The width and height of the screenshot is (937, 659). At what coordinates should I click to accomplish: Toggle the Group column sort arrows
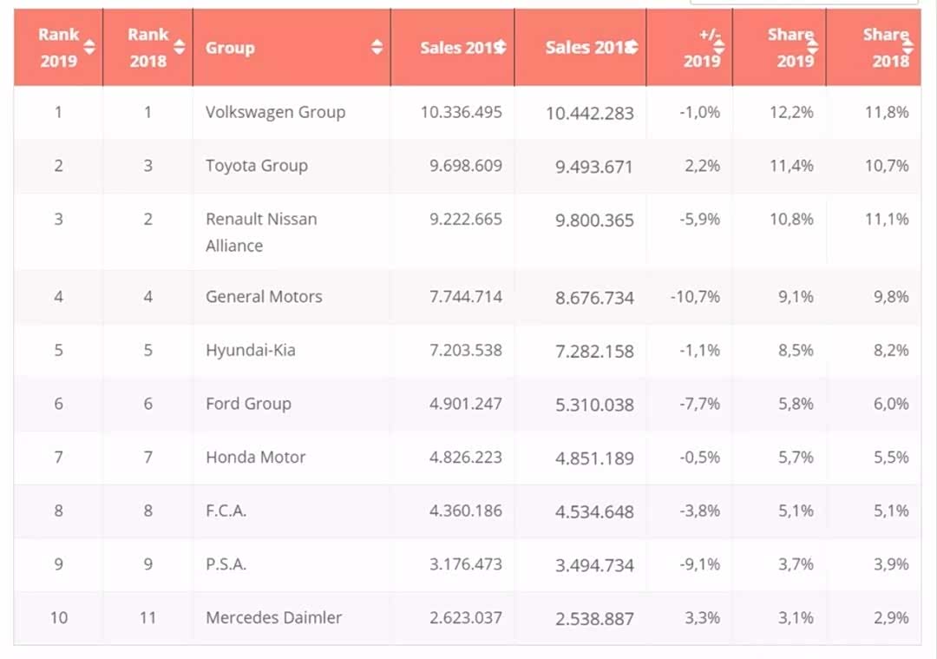[x=377, y=47]
